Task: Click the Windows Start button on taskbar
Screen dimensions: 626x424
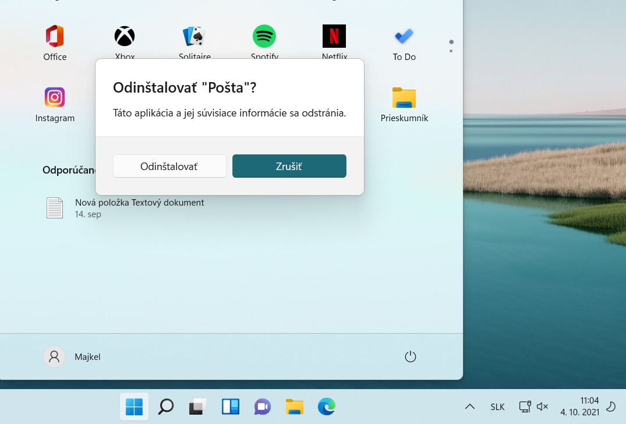Action: 134,407
